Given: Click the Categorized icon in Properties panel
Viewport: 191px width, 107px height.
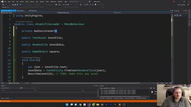Looking at the screenshot, I should pyautogui.click(x=175, y=15).
